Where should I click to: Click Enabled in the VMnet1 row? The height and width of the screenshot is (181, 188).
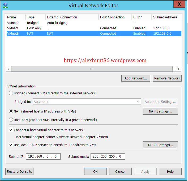click(x=139, y=28)
